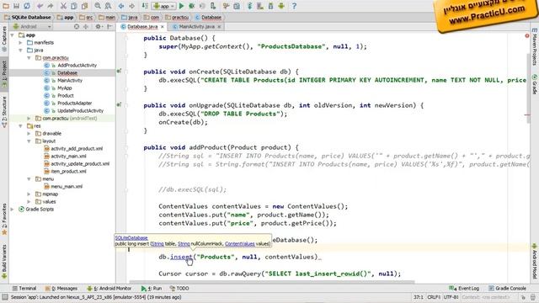Open the Terminal tool window
The height and width of the screenshot is (303, 539).
click(x=24, y=288)
